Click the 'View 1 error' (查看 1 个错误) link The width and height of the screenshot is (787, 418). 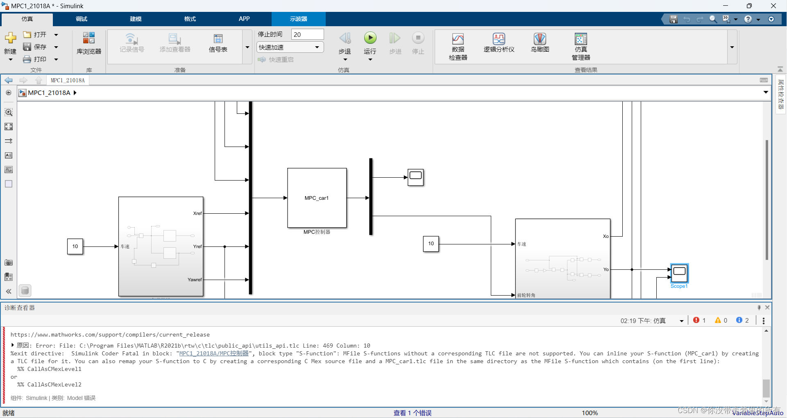[x=413, y=413]
